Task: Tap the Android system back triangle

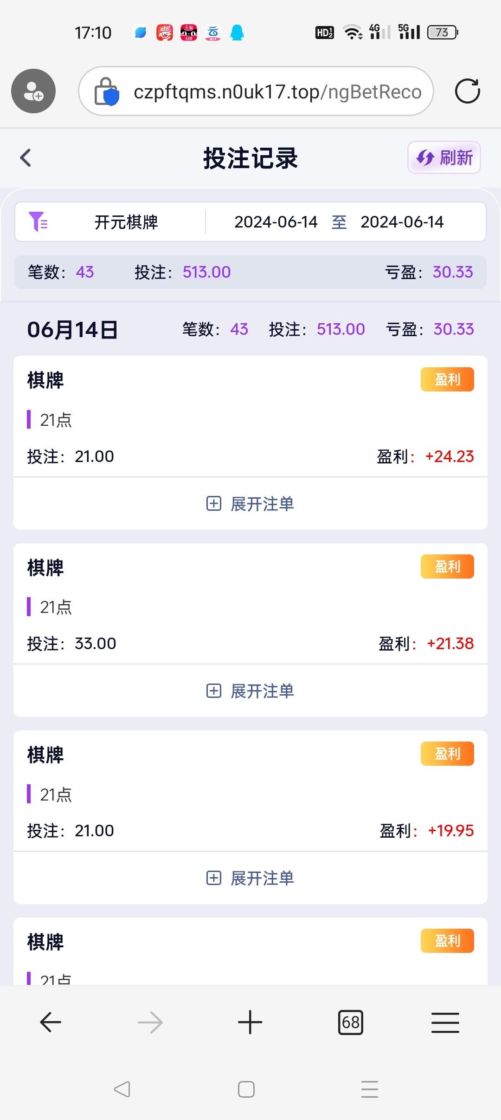Action: point(122,1089)
